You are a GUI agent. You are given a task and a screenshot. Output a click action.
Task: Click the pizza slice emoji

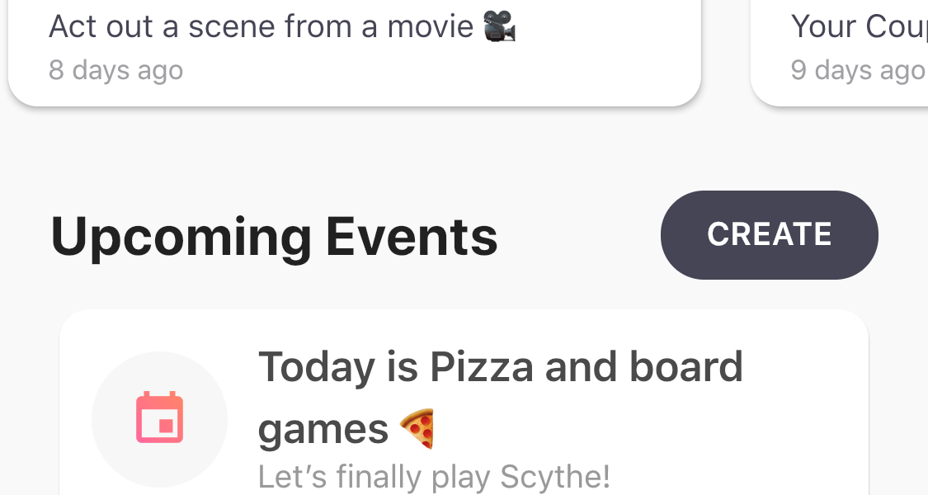coord(417,429)
